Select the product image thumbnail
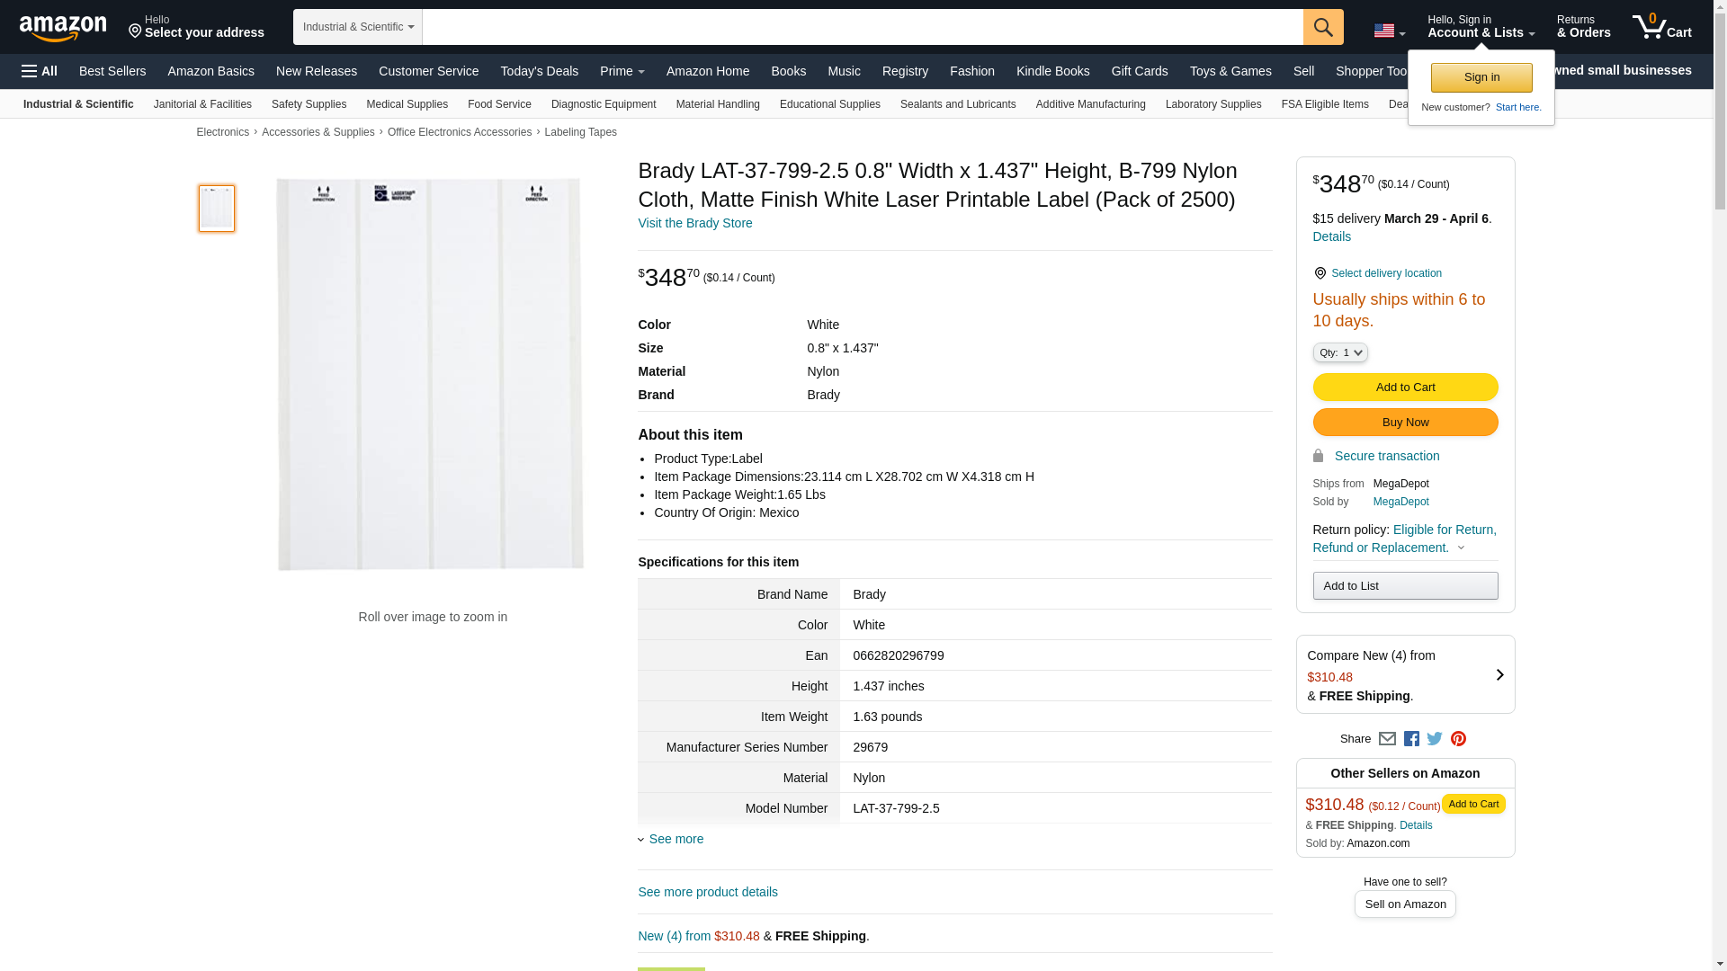This screenshot has height=971, width=1727. [217, 209]
